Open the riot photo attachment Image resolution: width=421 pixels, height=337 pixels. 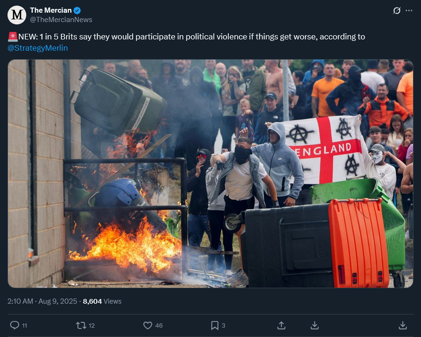point(210,174)
